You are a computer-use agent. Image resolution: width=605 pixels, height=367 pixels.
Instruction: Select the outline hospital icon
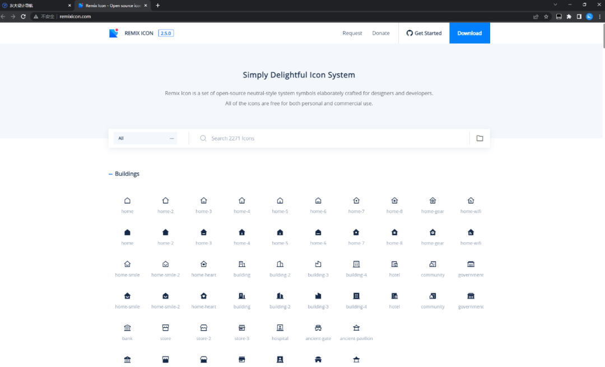[280, 328]
